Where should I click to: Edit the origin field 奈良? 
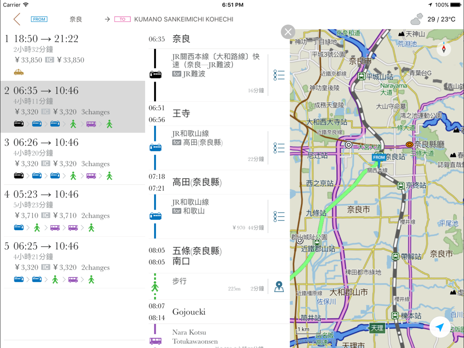pos(76,19)
